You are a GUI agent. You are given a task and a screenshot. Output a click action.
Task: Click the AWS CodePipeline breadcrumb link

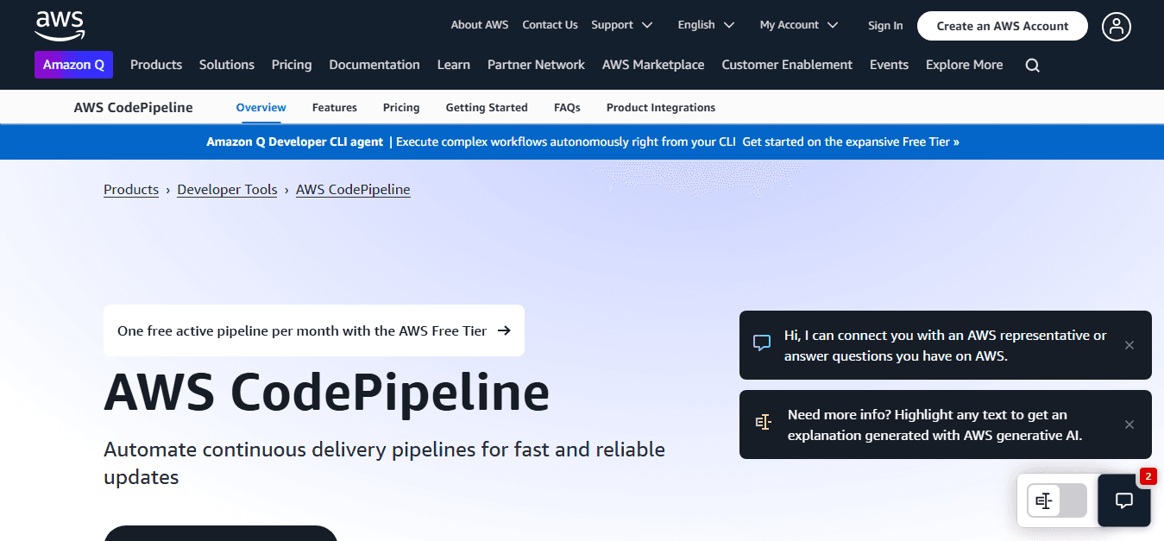click(353, 190)
